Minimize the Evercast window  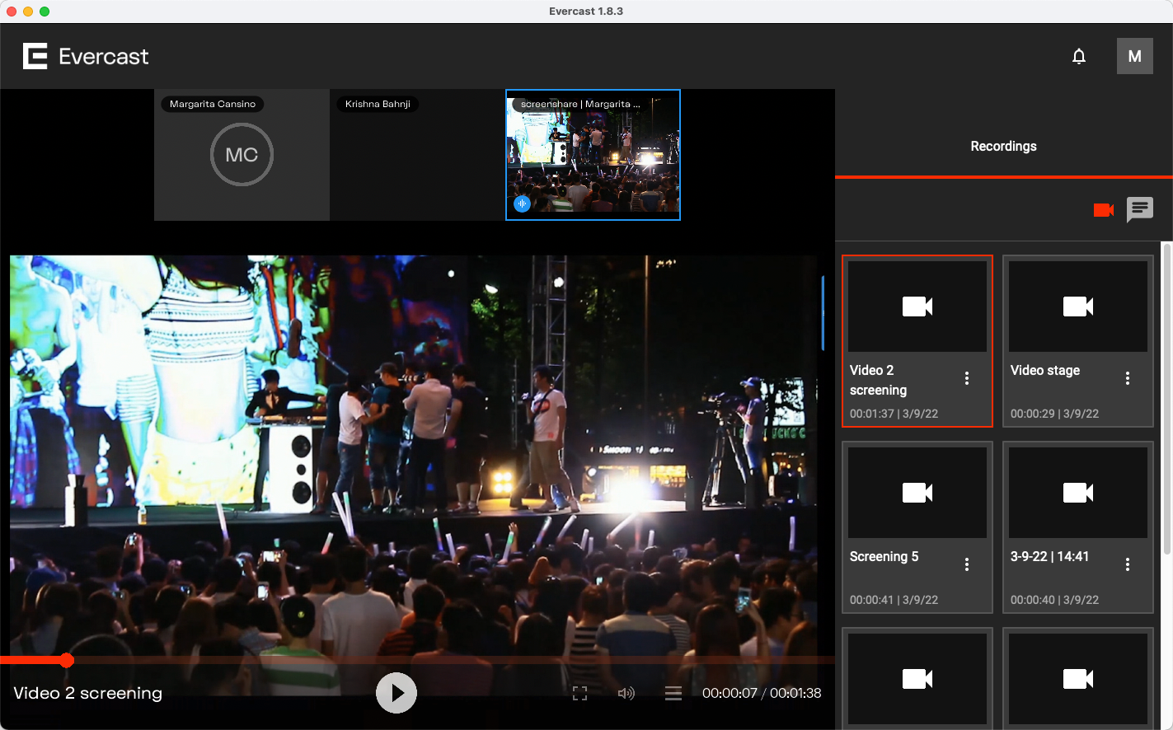28,12
